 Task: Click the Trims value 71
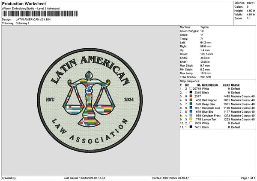tap(202, 39)
